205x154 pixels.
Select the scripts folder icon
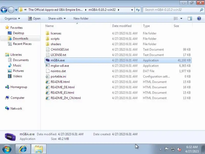click(48, 39)
